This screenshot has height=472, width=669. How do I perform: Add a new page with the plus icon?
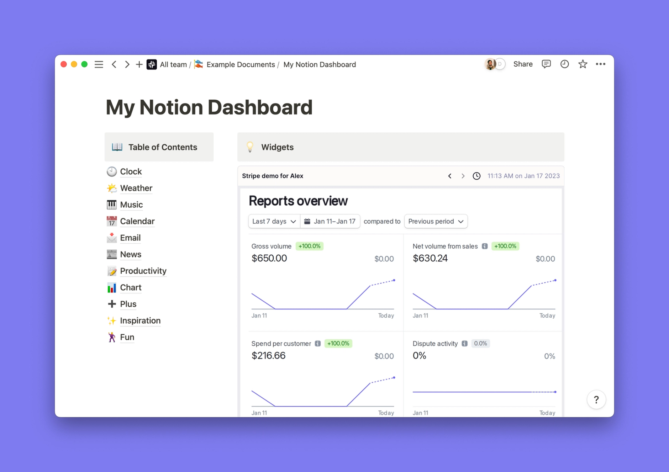139,64
